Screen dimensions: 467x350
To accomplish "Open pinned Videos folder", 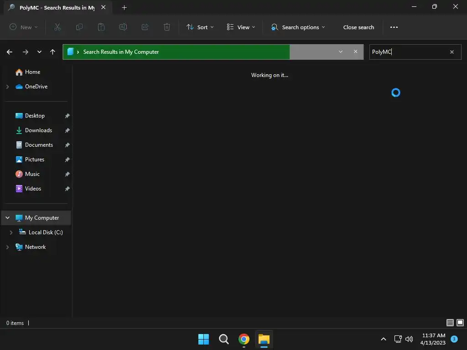I will 28,188.
